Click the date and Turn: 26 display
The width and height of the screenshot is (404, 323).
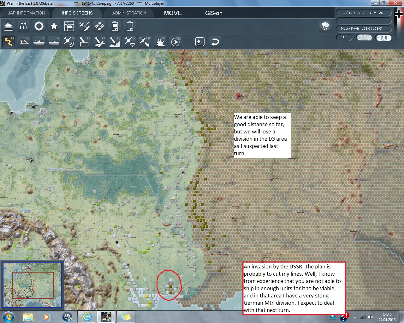[363, 13]
